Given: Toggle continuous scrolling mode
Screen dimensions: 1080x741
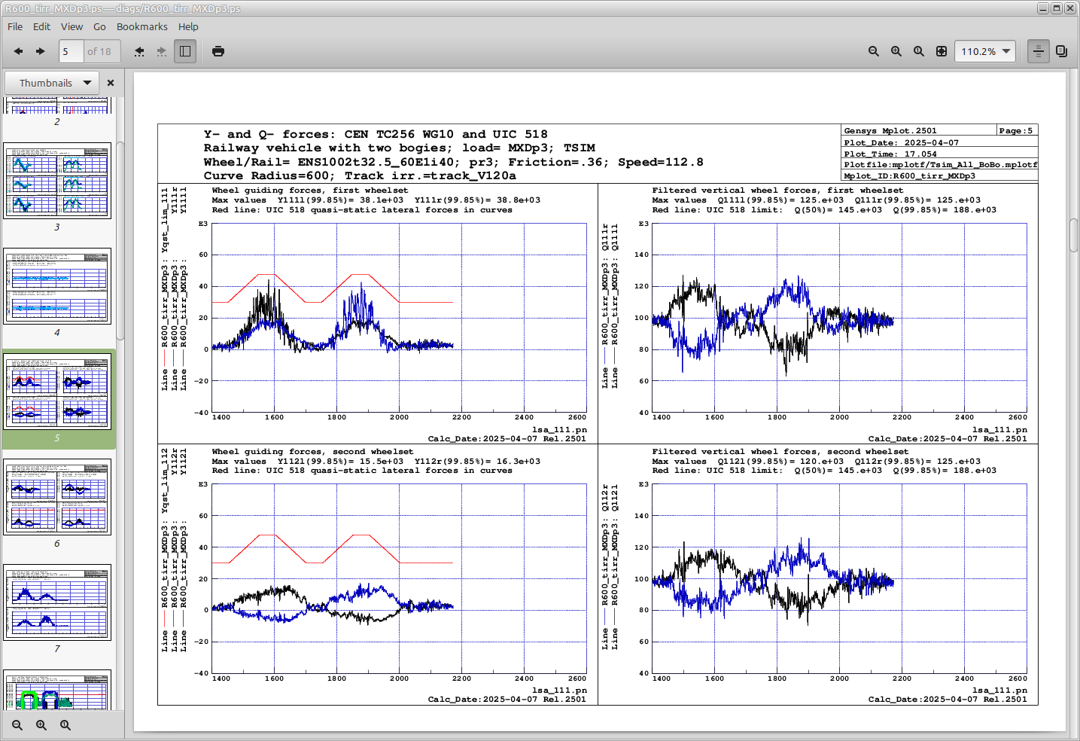Looking at the screenshot, I should (x=1039, y=51).
